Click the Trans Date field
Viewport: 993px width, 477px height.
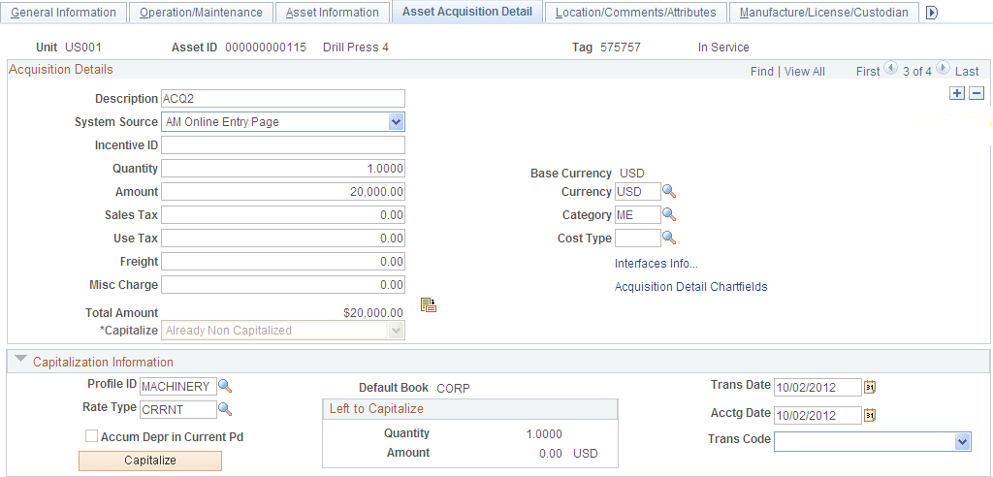click(x=817, y=387)
